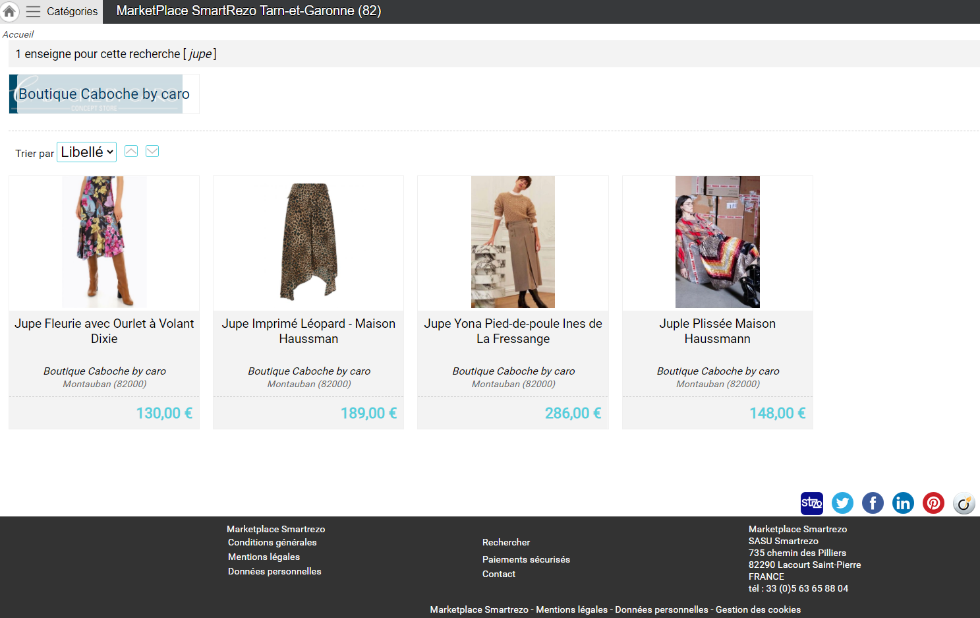
Task: Open Jupe Imprimé Léopard product title
Action: point(308,331)
